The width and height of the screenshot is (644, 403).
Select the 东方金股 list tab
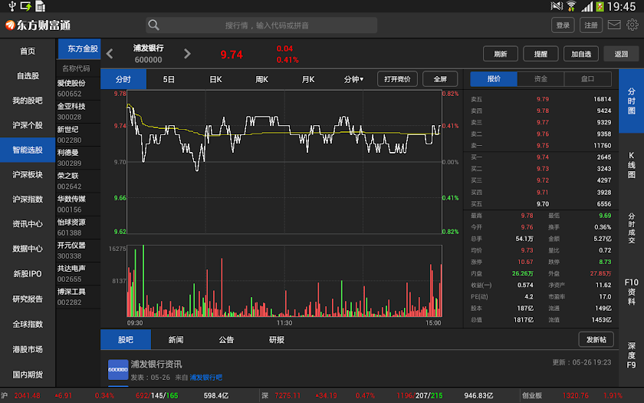(x=80, y=49)
